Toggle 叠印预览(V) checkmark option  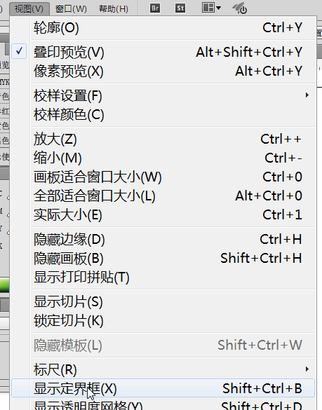coord(163,52)
